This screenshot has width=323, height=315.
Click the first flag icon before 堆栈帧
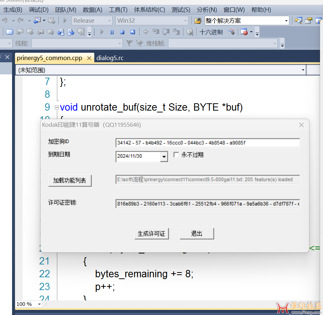click(x=129, y=43)
